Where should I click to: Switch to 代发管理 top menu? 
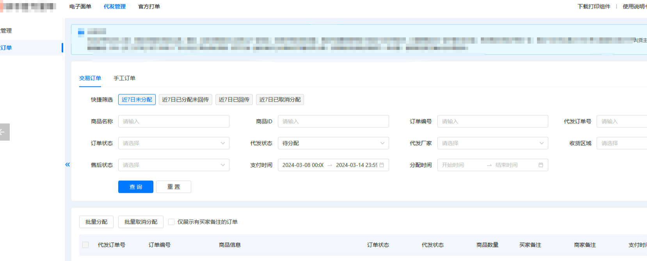pyautogui.click(x=115, y=7)
